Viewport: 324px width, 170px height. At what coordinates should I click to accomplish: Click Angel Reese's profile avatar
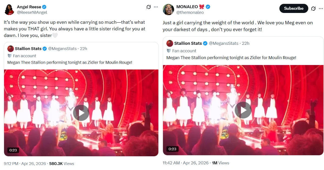click(9, 9)
